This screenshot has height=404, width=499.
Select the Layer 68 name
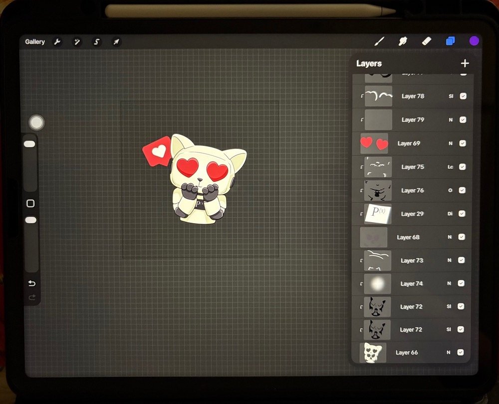point(408,237)
